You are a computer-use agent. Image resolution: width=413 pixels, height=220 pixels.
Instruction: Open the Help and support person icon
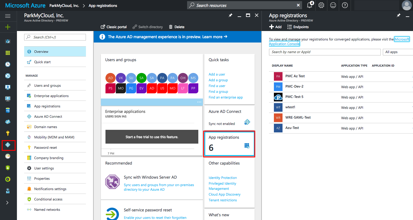pyautogui.click(x=8, y=191)
